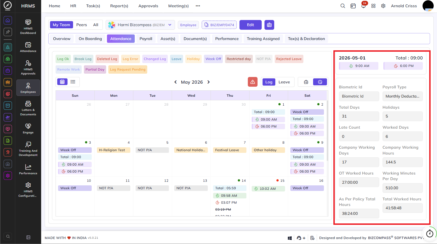The width and height of the screenshot is (437, 244).
Task: Click Arnold Crisss user name
Action: [x=404, y=6]
